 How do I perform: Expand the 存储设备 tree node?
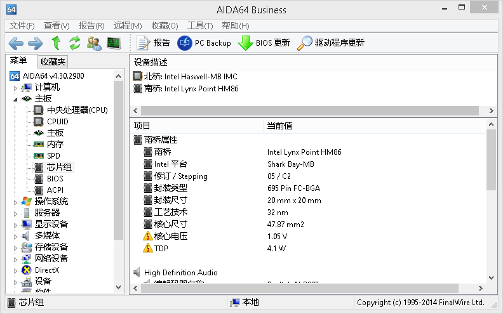point(15,247)
